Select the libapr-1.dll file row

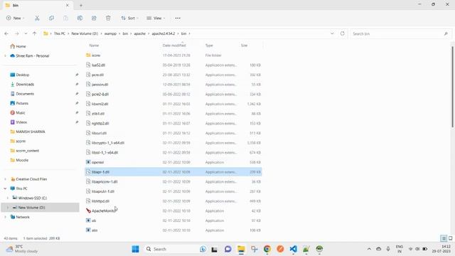tap(173, 172)
